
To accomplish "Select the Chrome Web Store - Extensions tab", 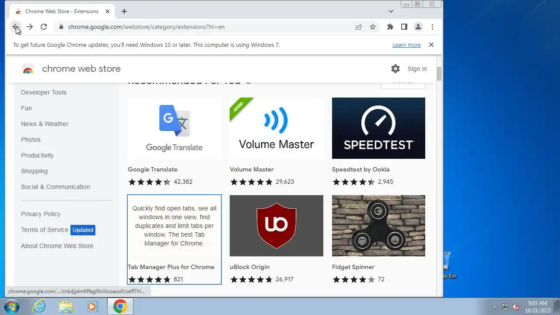I will click(62, 11).
